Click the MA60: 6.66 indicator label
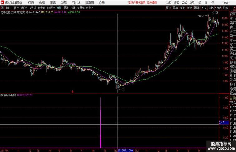 [74, 12]
